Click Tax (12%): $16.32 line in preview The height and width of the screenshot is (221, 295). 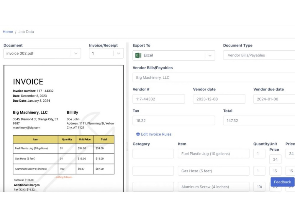click(x=24, y=189)
